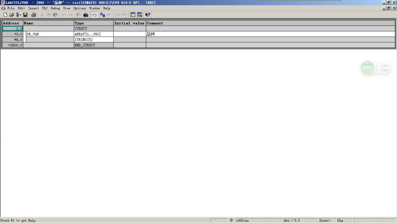This screenshot has height=223, width=397.
Task: Select the DB_VAR name cell
Action: click(50, 34)
